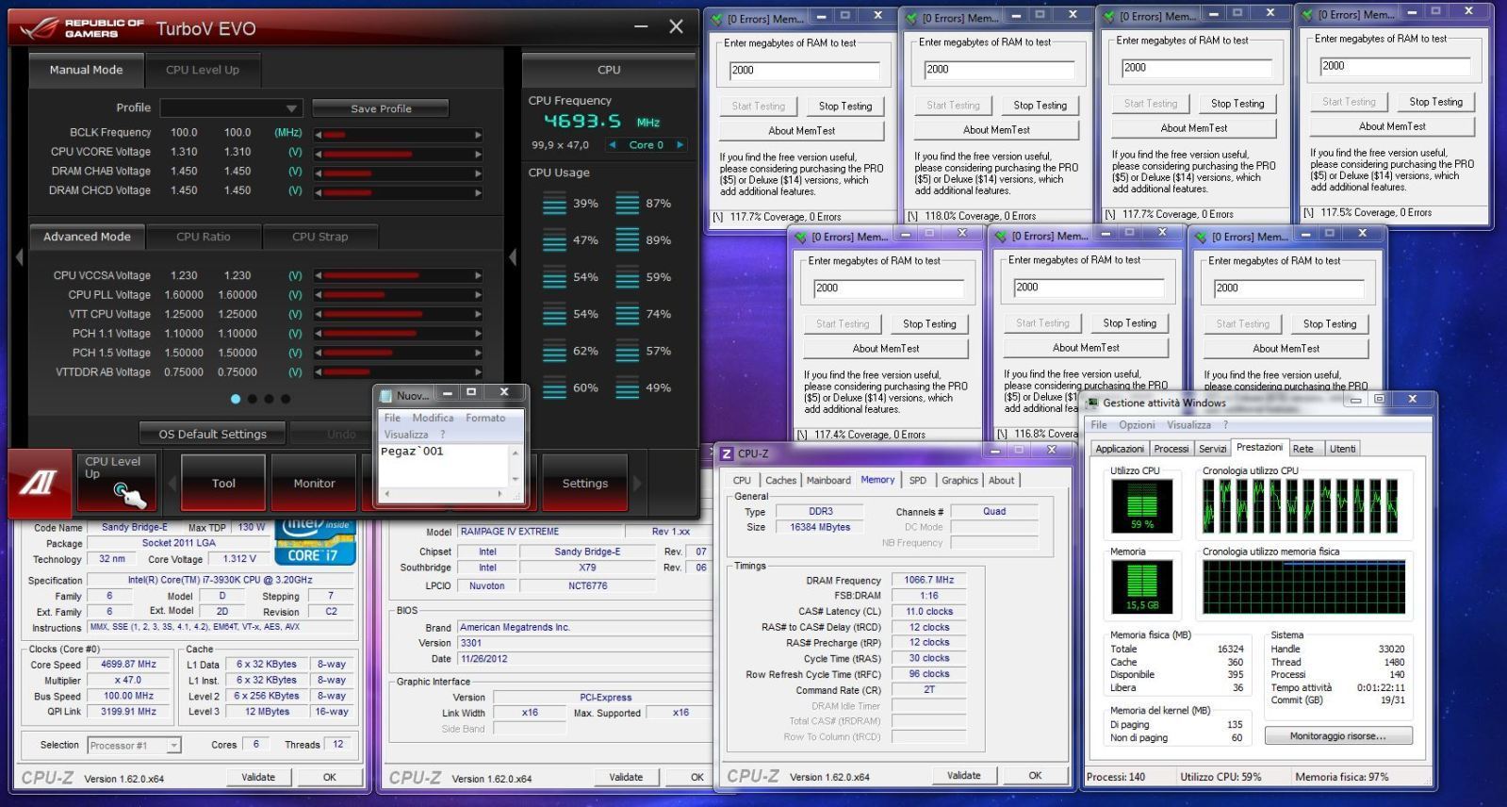The image size is (1507, 807).
Task: Open Mainboard tab in CPU-Z
Action: click(828, 480)
